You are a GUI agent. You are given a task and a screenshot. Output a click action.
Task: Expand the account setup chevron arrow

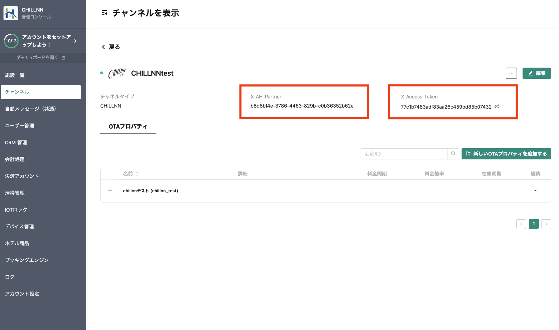coord(75,41)
